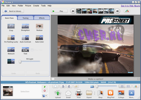Hold selected items with the green pin

pos(45,87)
